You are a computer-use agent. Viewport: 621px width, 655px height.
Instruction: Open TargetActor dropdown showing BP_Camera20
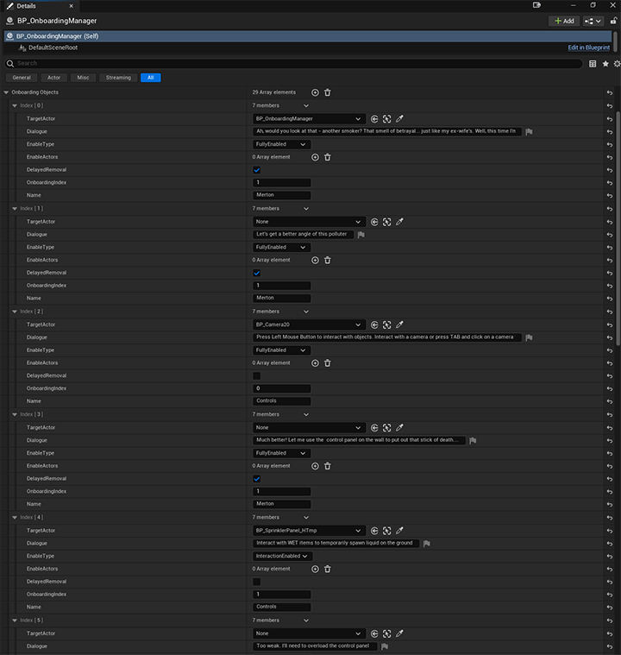pyautogui.click(x=308, y=324)
